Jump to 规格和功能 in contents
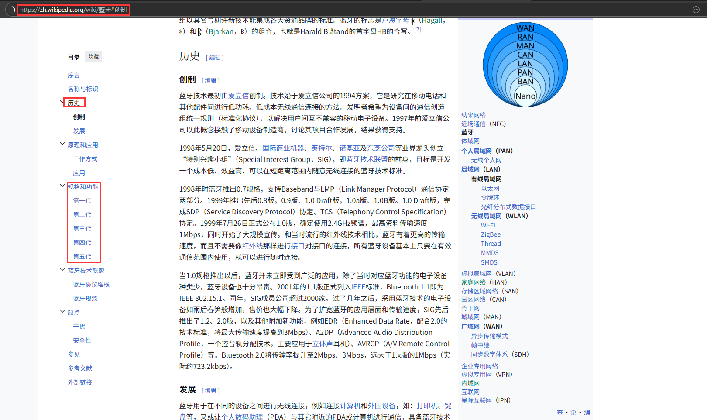The width and height of the screenshot is (707, 420). (83, 187)
